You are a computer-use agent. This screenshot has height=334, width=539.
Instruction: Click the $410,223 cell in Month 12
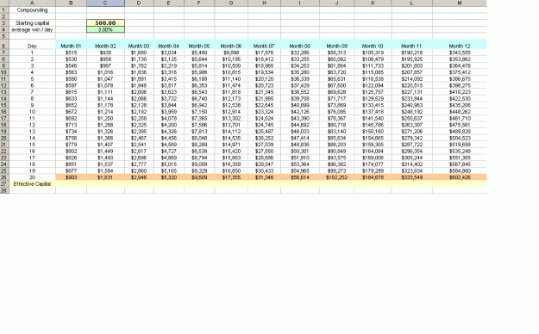460,92
